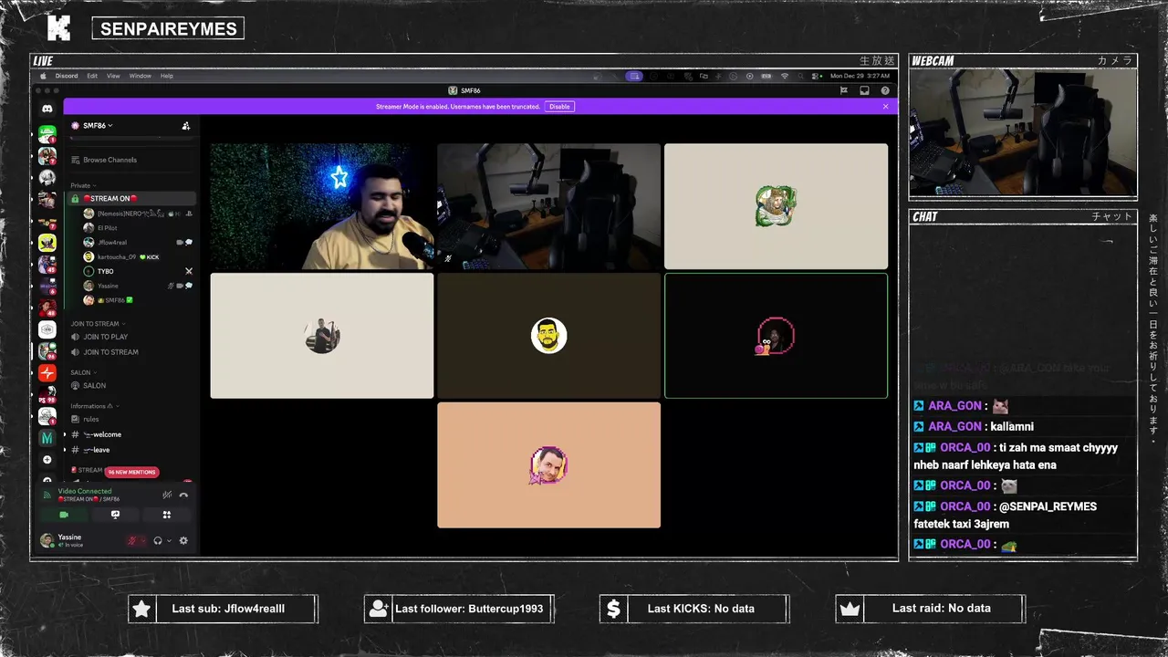Open the Apple menu
This screenshot has height=657, width=1168.
click(x=43, y=76)
